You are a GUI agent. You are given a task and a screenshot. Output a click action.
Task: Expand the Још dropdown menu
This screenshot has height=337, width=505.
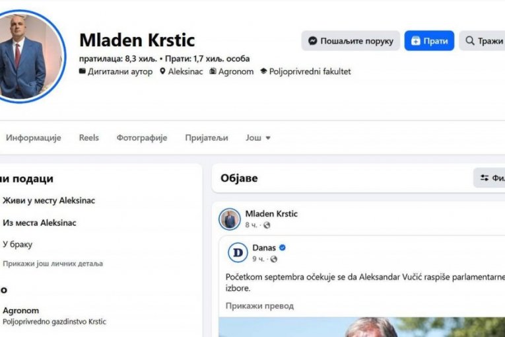point(258,137)
